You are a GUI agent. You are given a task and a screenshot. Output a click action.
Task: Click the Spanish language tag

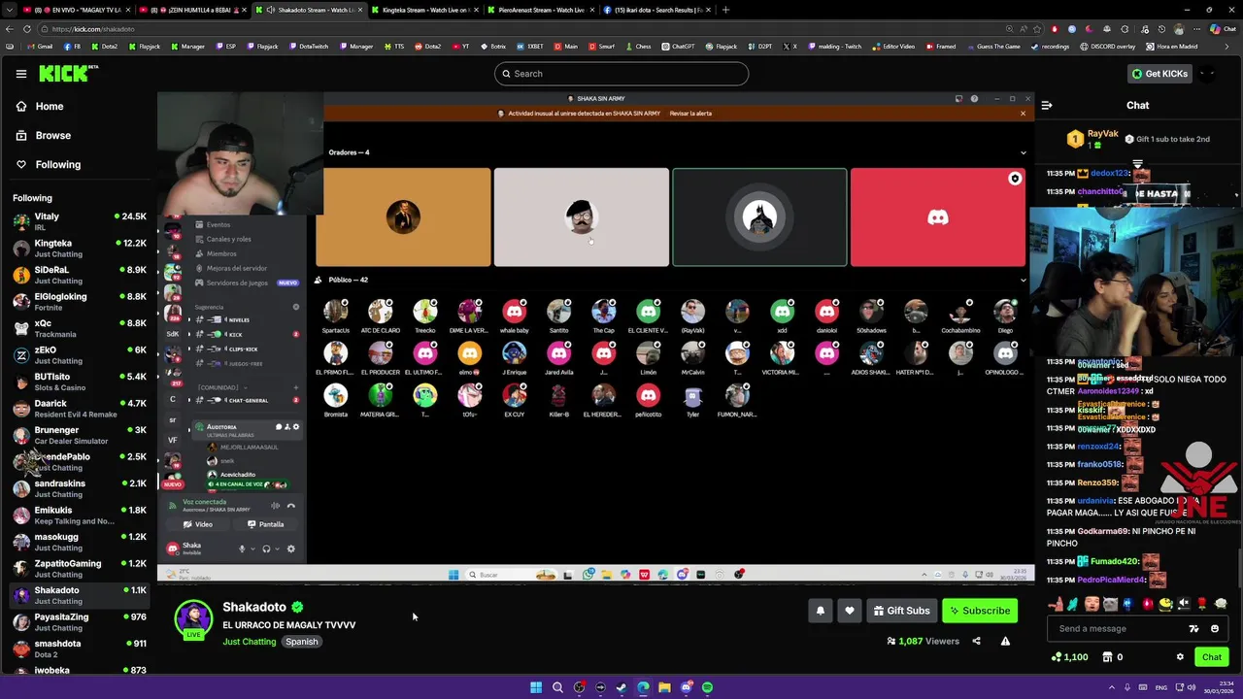click(x=302, y=642)
